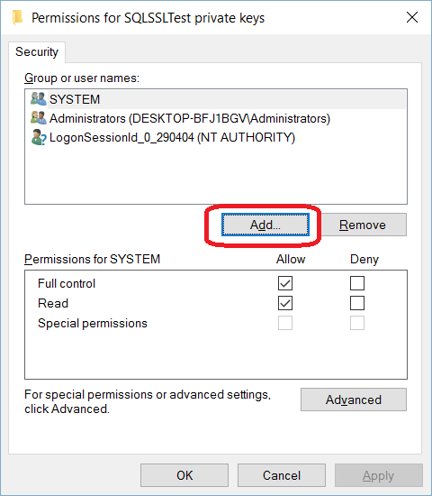Open the Security tab

coord(37,52)
